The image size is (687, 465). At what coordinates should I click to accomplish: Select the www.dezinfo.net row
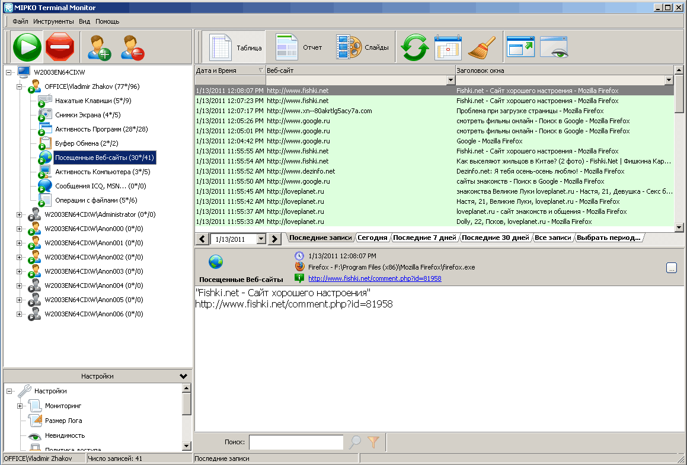(434, 171)
